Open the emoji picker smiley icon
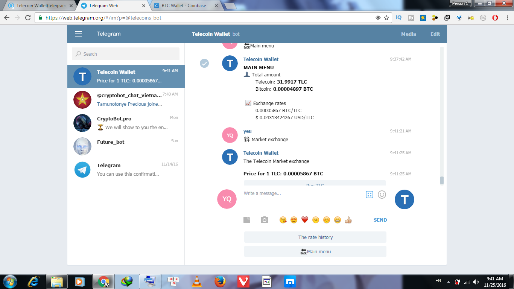514x289 pixels. [x=382, y=195]
